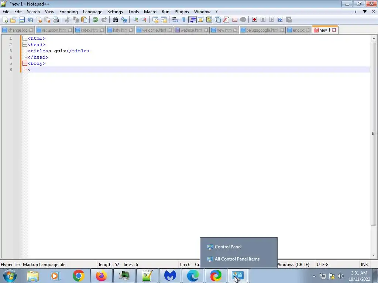Open the Windows Start orb
This screenshot has height=283, width=378.
[10, 276]
